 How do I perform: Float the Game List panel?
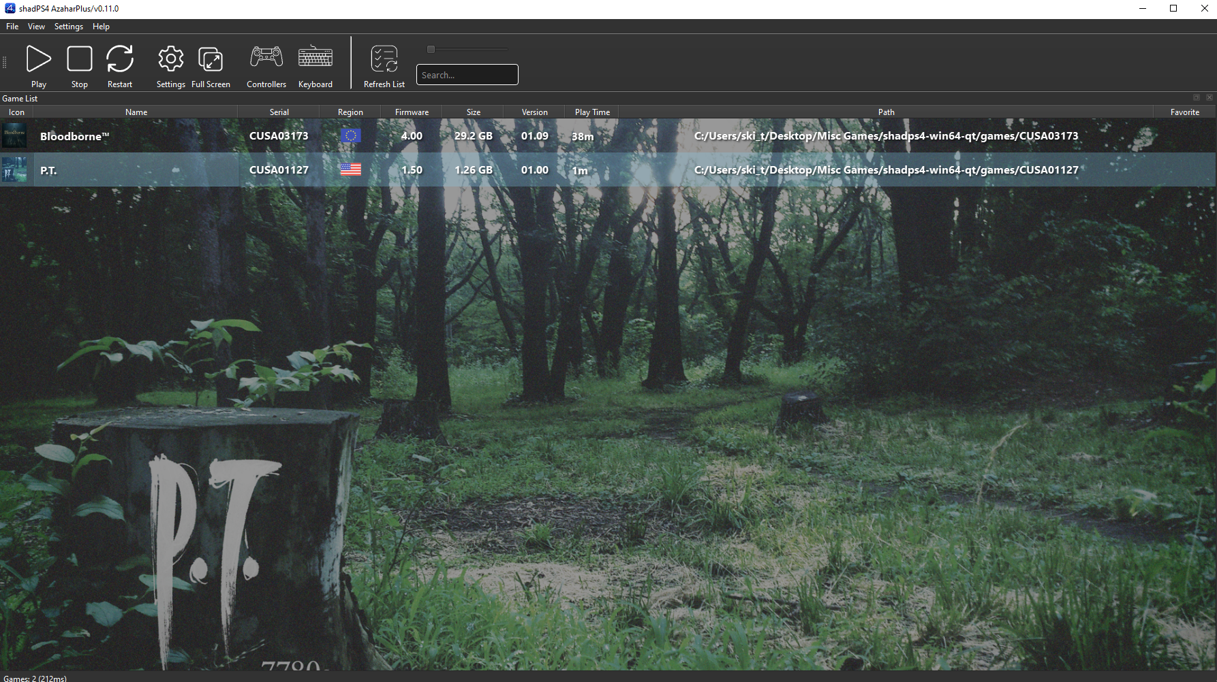1196,98
